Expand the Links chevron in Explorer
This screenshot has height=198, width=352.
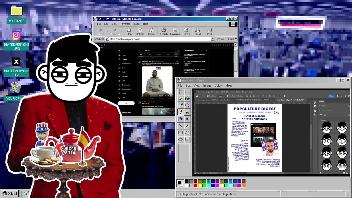[x=236, y=39]
